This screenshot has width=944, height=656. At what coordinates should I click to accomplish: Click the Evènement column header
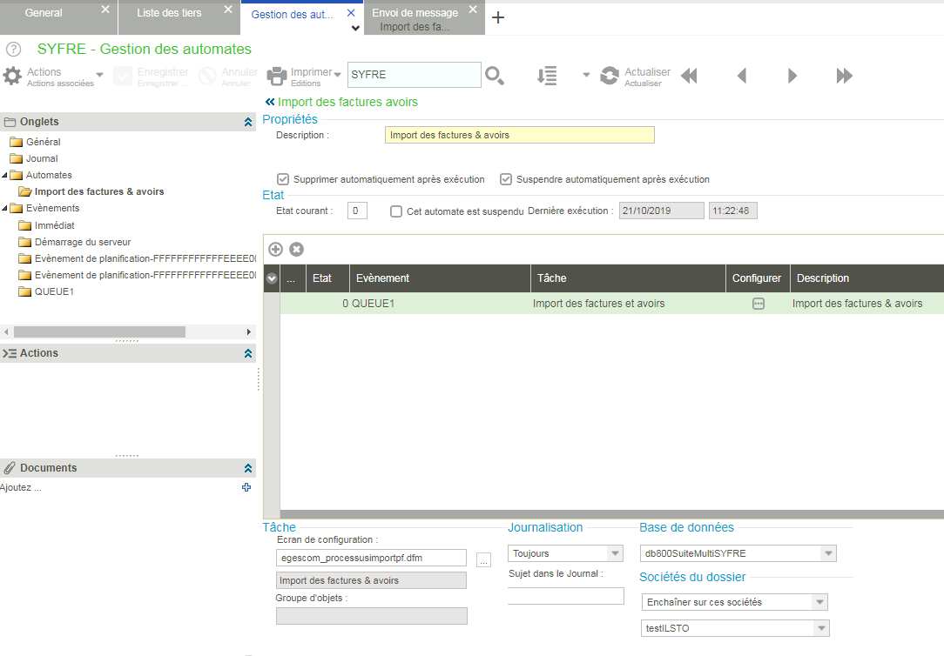(440, 278)
